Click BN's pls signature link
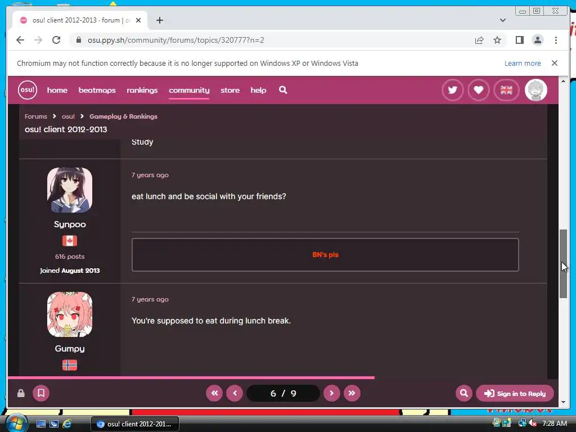576x432 pixels. pos(326,255)
